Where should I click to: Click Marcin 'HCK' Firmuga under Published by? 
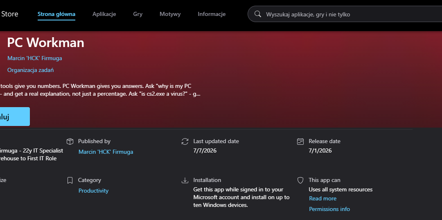coord(106,152)
